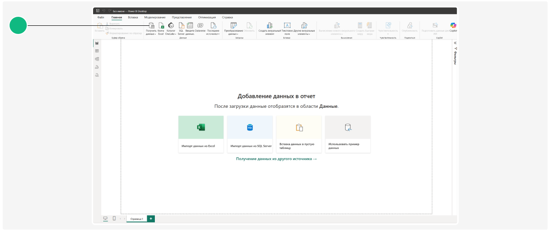Click the next-page arrow in page navigator
549x231 pixels.
(x=124, y=219)
